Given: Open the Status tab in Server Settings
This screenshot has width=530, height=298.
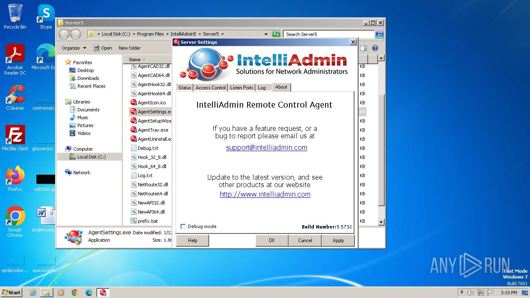Looking at the screenshot, I should [x=185, y=87].
